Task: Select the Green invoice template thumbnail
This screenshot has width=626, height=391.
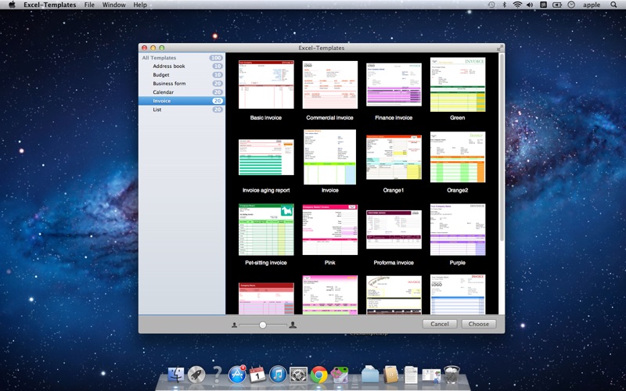Action: (458, 84)
